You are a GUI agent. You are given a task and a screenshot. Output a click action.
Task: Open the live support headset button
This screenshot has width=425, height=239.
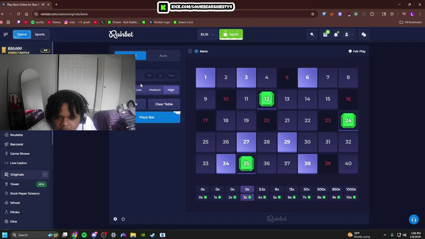[x=414, y=219]
